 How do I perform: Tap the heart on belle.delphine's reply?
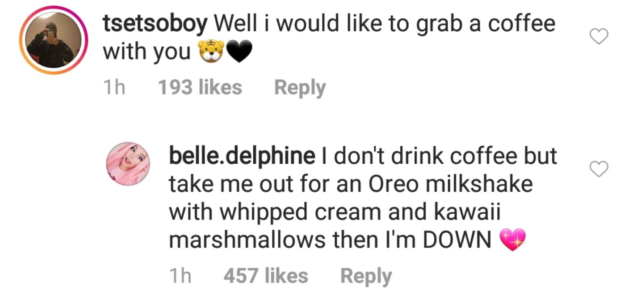[599, 169]
